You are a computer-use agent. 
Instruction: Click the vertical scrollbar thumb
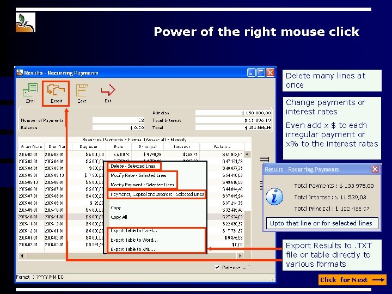[x=247, y=228]
